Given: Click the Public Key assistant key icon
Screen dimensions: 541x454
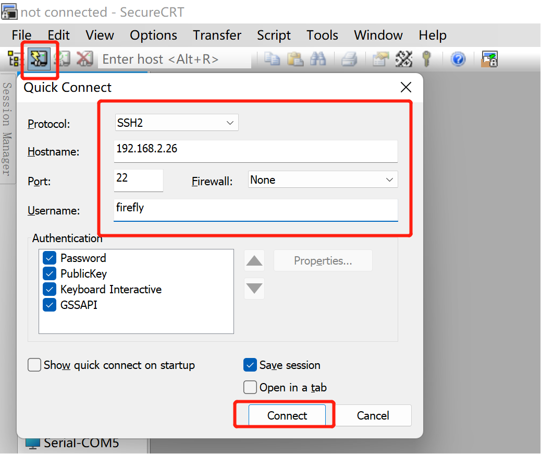Looking at the screenshot, I should point(427,59).
